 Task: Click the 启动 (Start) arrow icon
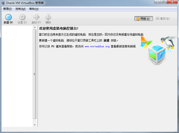(36, 17)
